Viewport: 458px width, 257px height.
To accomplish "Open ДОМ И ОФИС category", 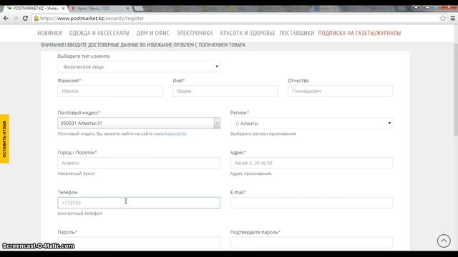I will (153, 34).
